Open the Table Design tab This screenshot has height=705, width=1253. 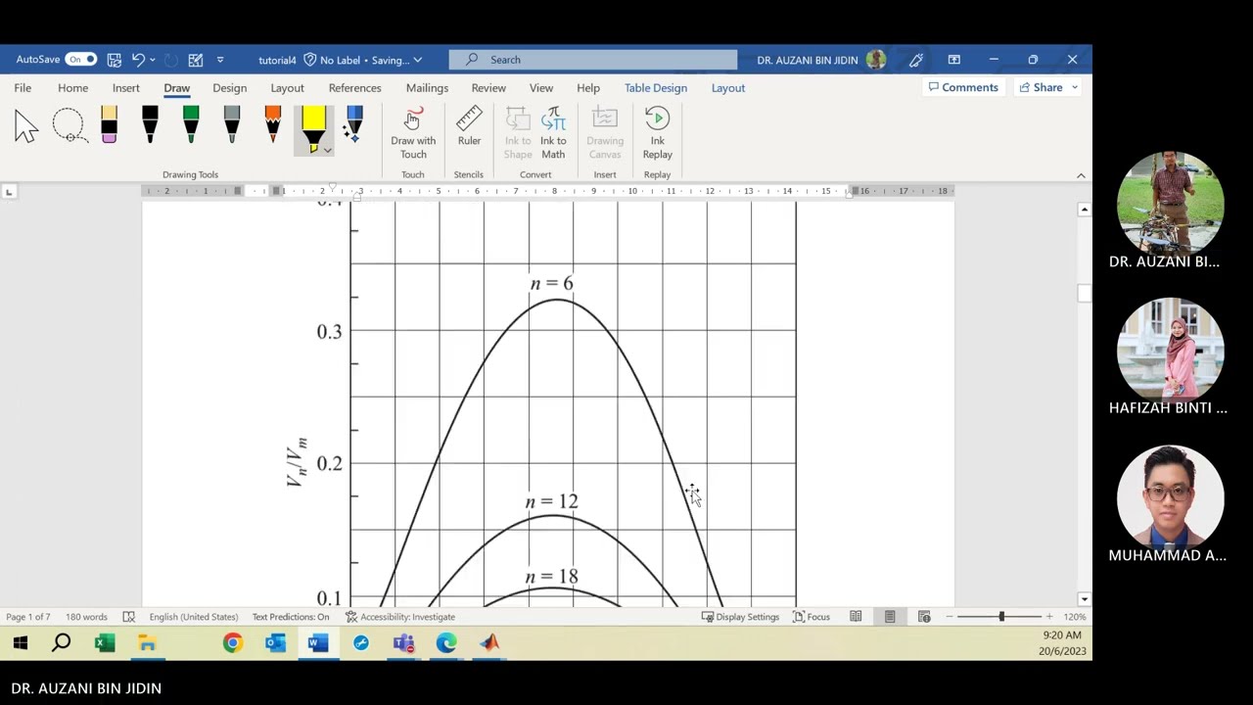[656, 88]
